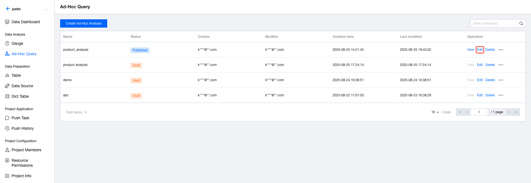
Task: Go to the next page arrow
Action: point(509,112)
